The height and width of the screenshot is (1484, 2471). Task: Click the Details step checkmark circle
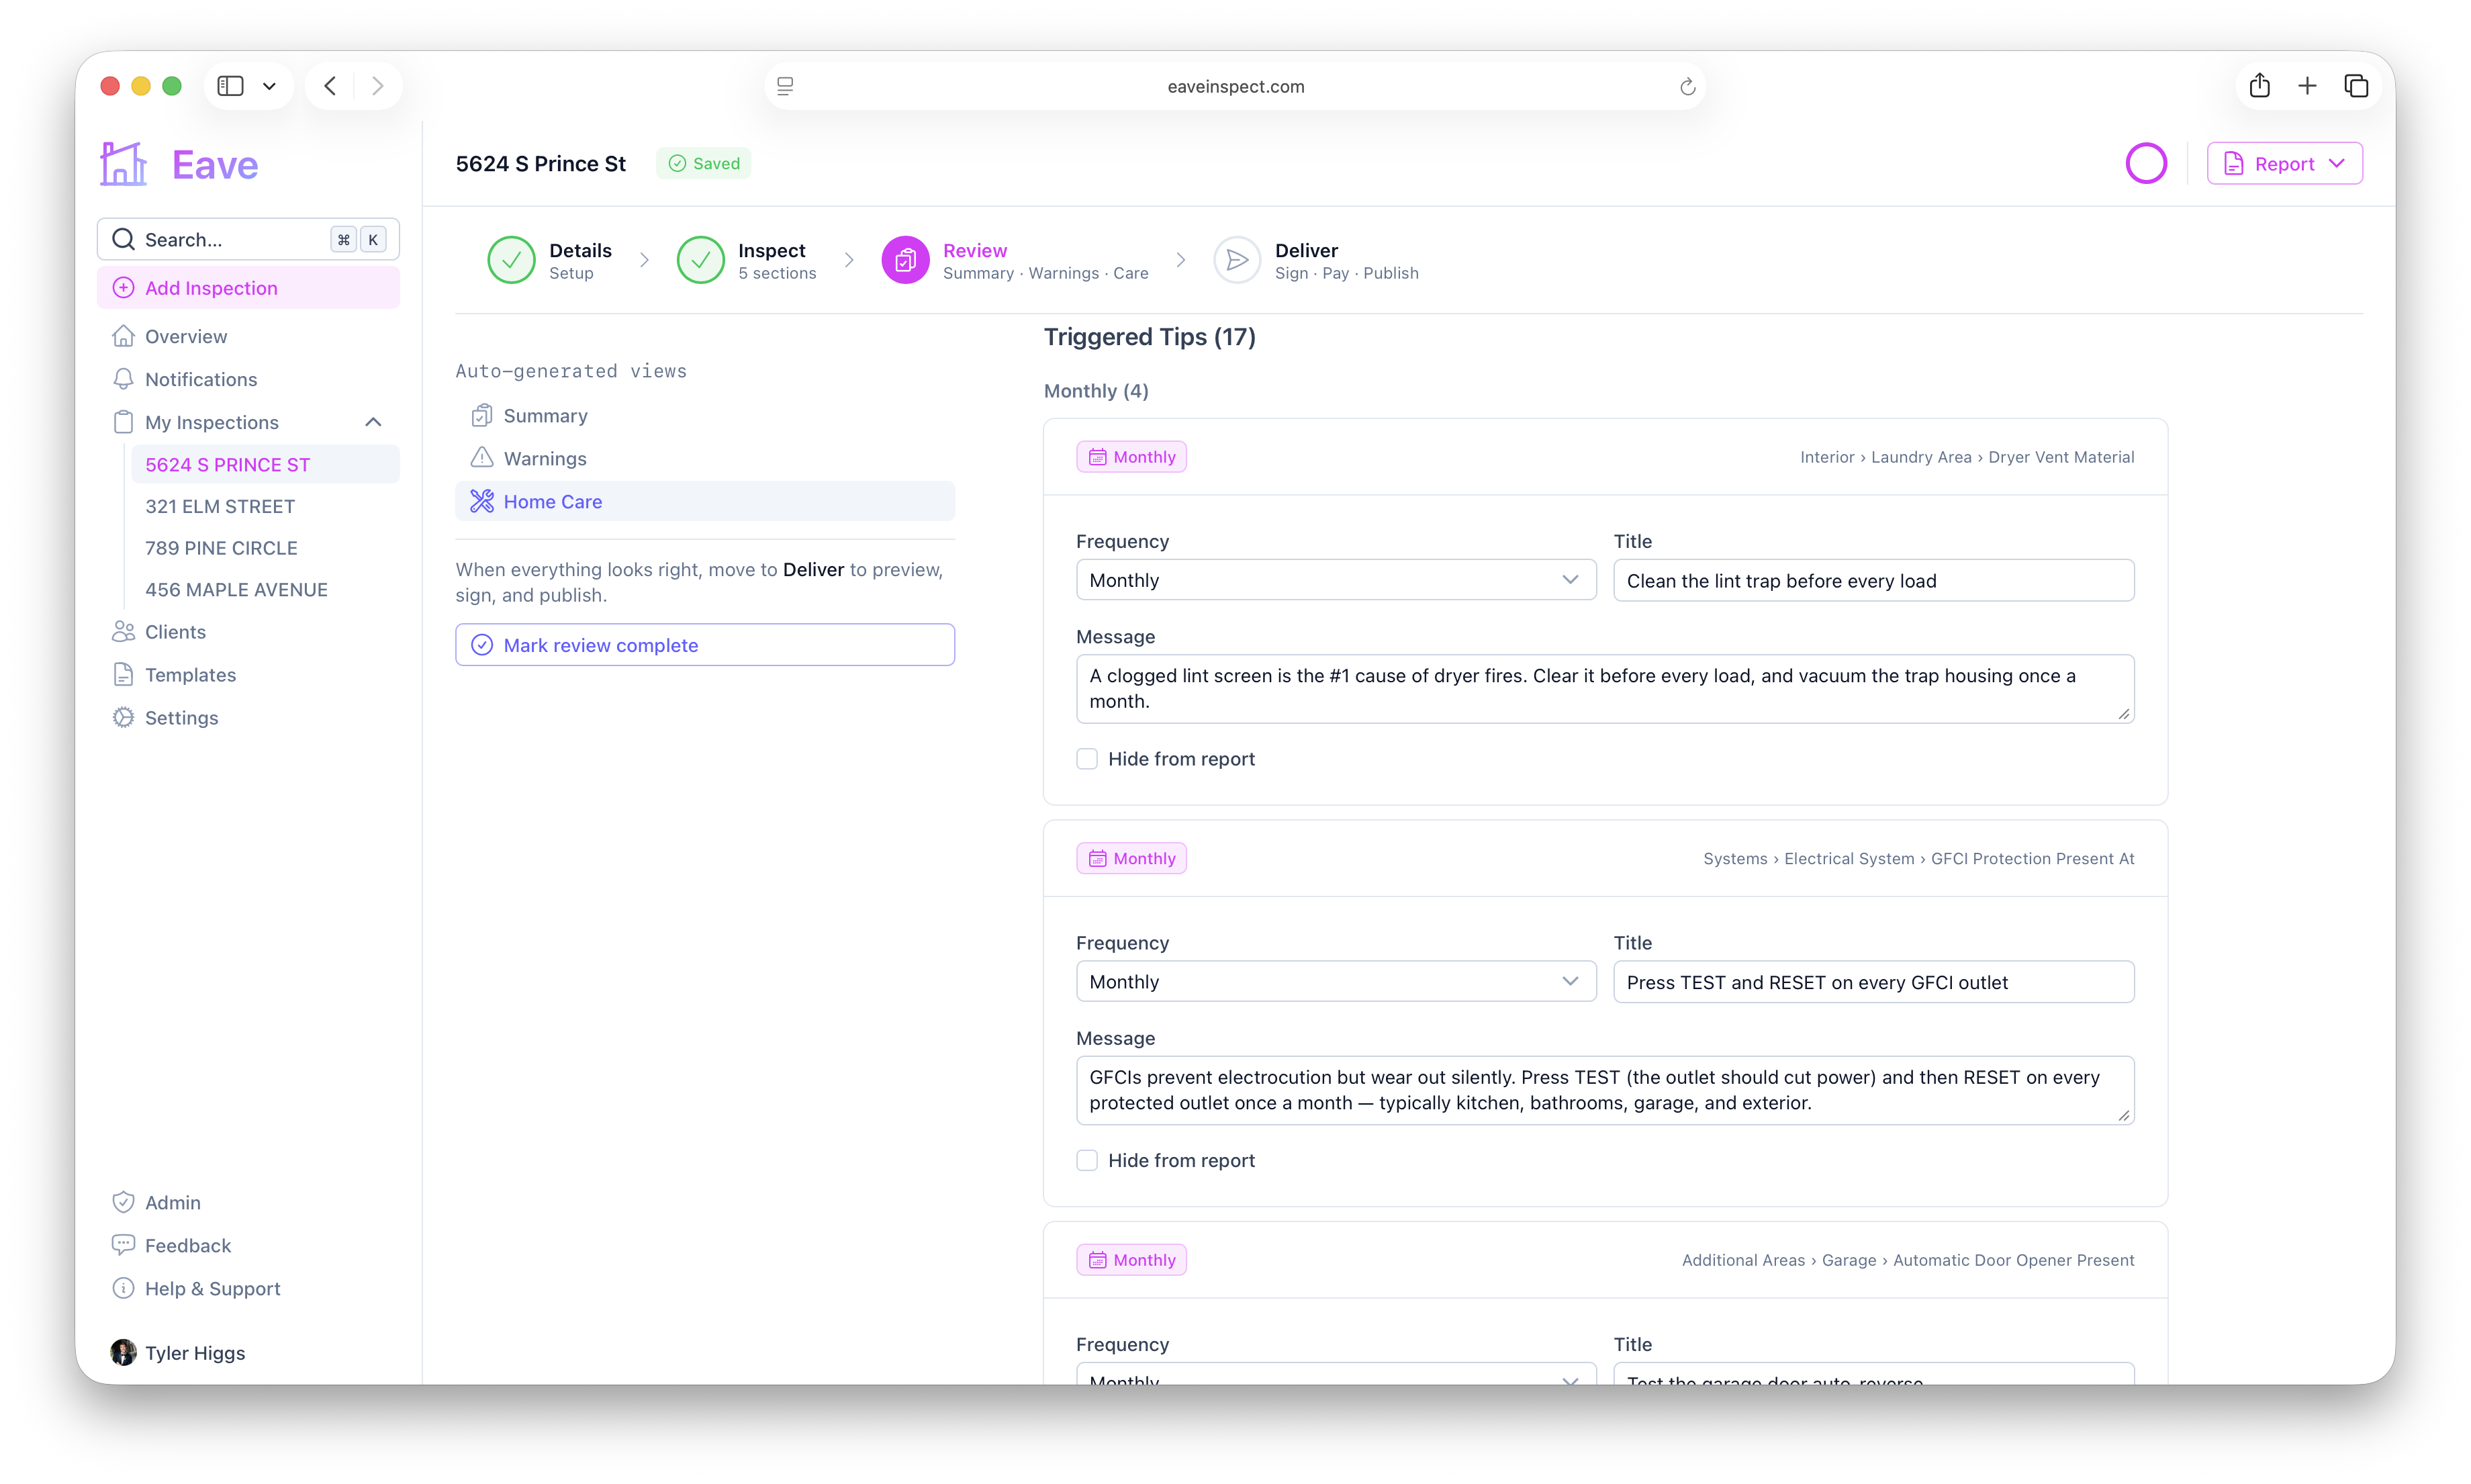pyautogui.click(x=511, y=260)
